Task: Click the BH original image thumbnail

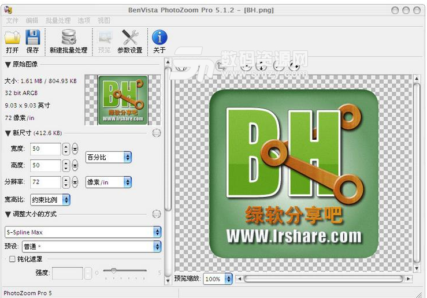Action: tap(123, 100)
